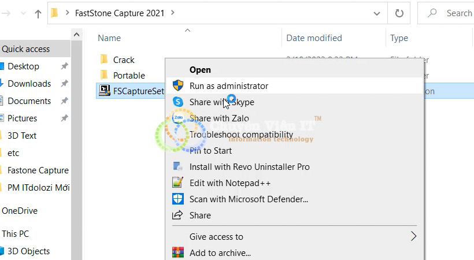Click the navigation pane scroll up arrow
This screenshot has height=260, width=474.
tap(76, 35)
